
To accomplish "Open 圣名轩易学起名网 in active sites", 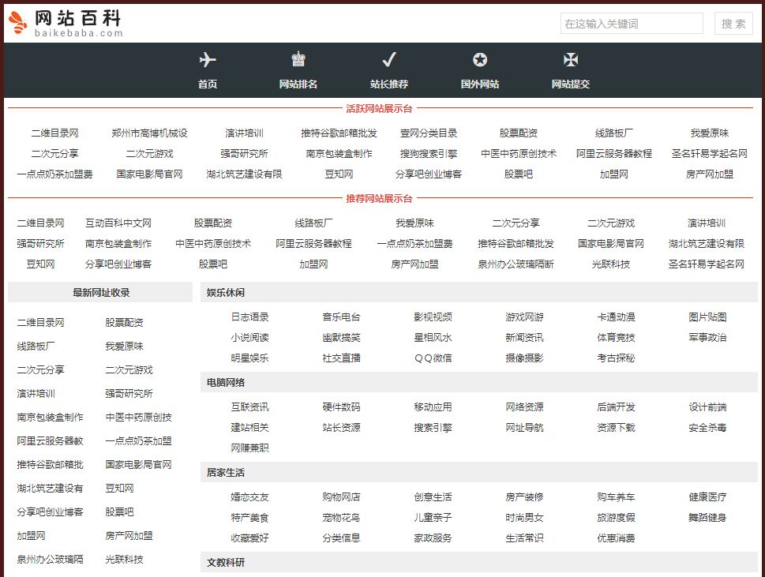I will pyautogui.click(x=710, y=154).
